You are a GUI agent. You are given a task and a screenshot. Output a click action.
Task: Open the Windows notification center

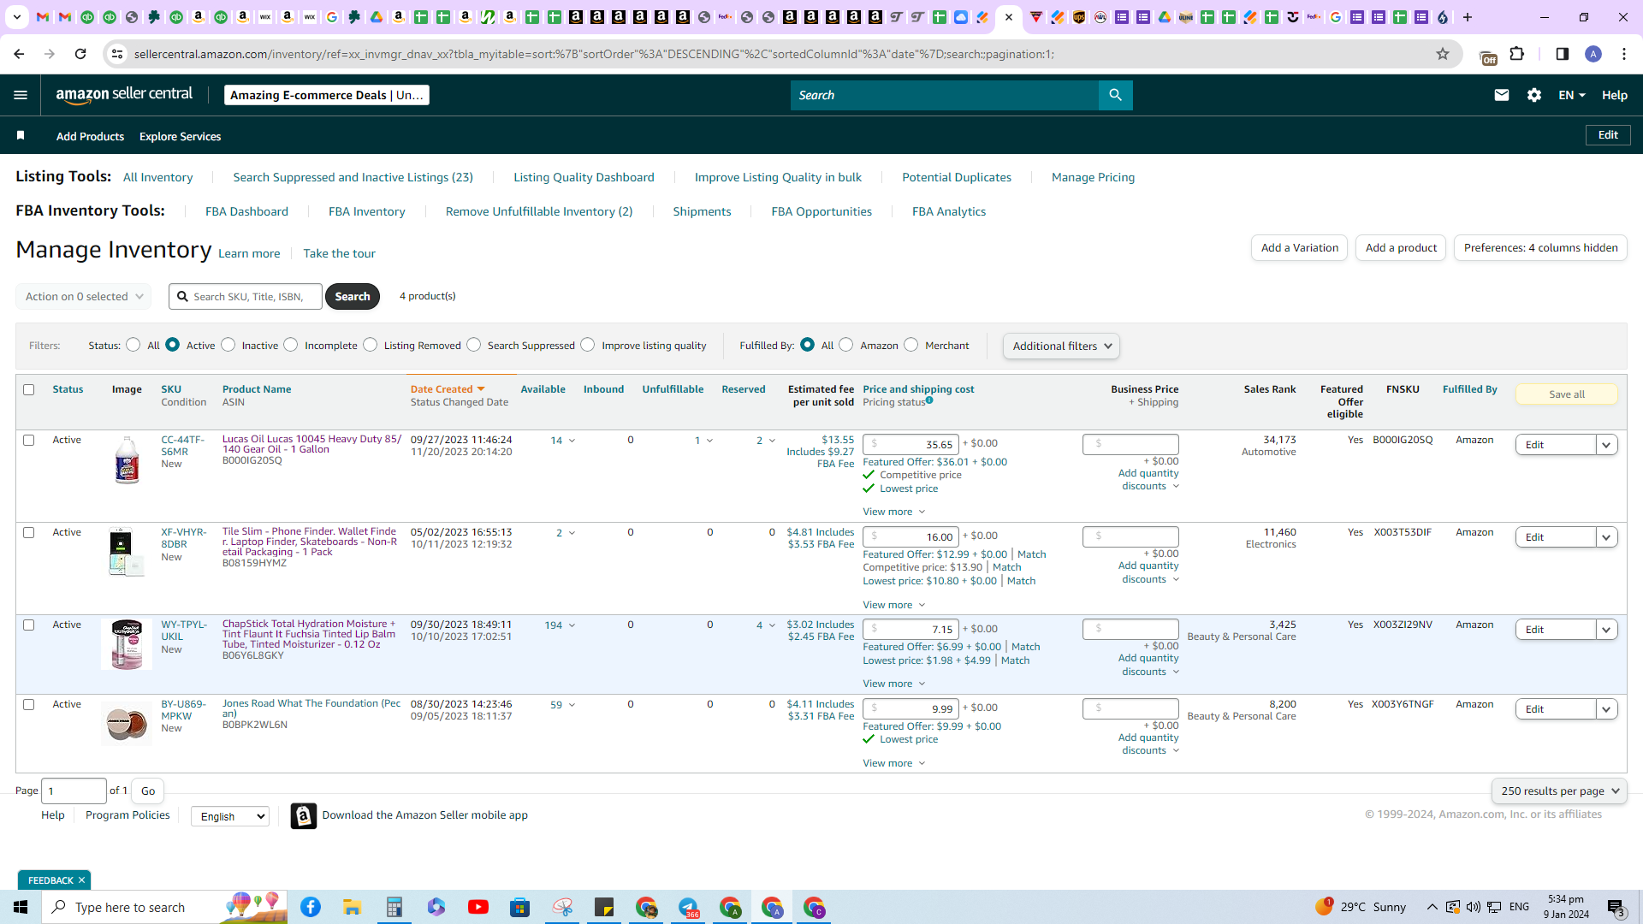click(x=1616, y=907)
